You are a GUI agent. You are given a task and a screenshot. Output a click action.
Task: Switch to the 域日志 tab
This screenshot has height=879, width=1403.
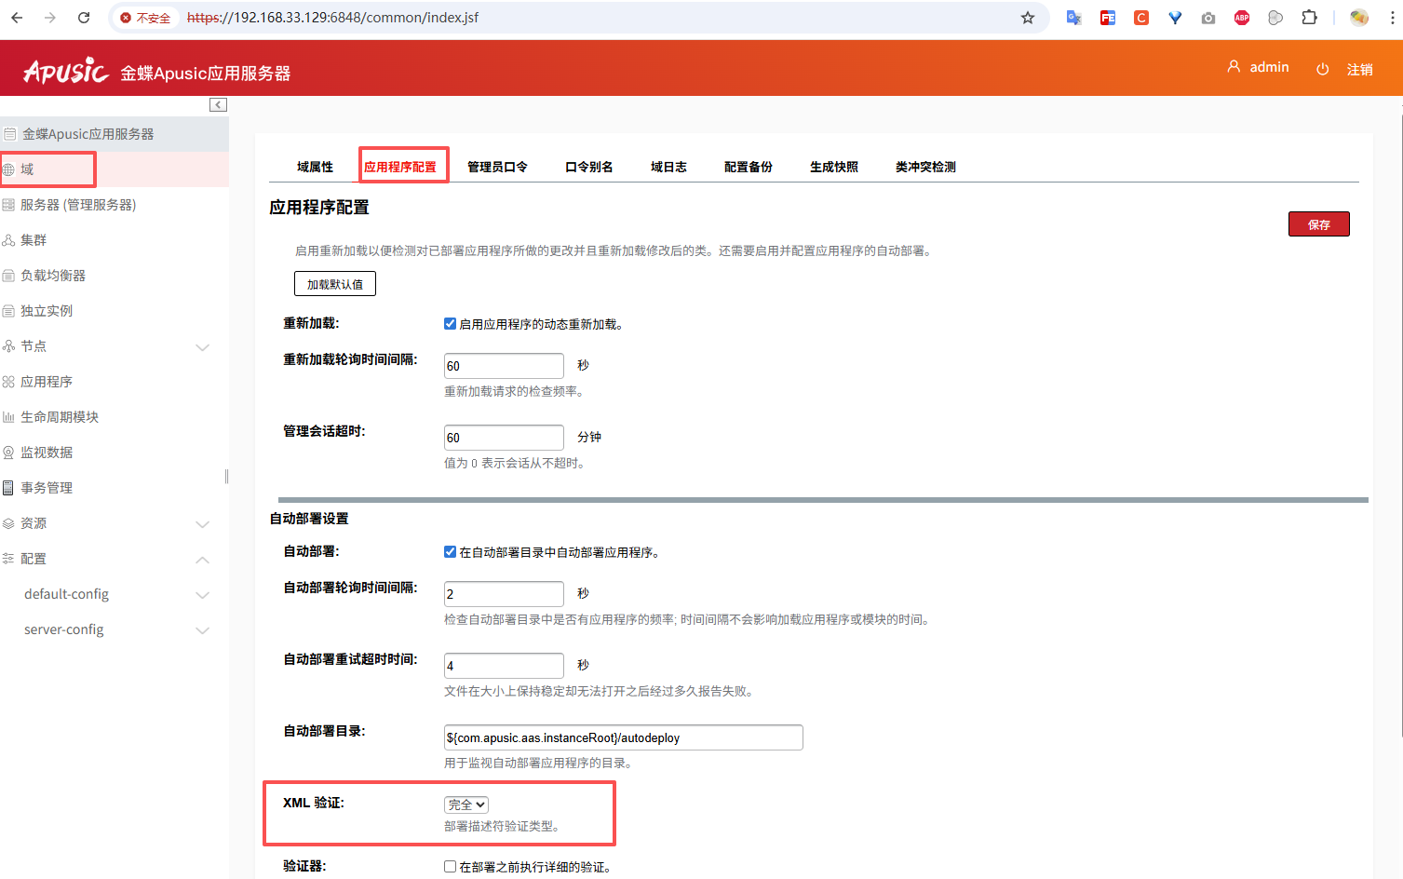coord(668,167)
